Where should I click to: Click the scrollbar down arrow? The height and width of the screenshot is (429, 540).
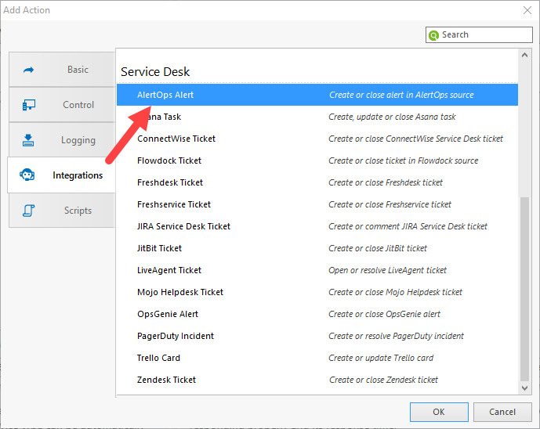[x=524, y=388]
